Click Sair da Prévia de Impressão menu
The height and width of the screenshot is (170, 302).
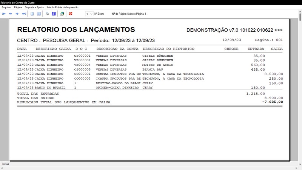pyautogui.click(x=62, y=7)
